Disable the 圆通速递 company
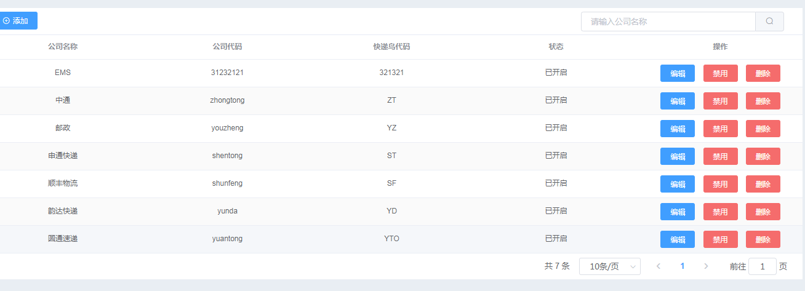The height and width of the screenshot is (291, 805). 721,239
